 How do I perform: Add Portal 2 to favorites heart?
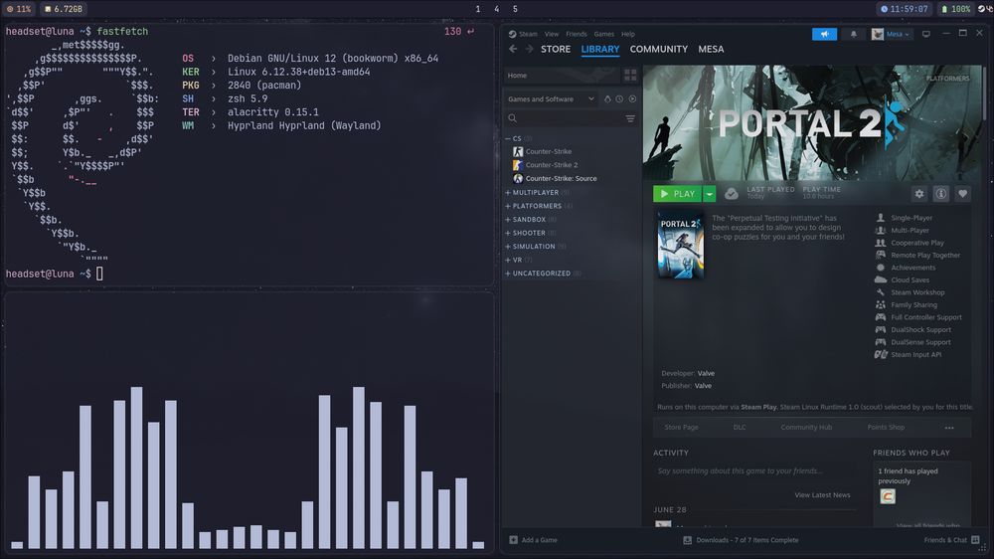[962, 194]
